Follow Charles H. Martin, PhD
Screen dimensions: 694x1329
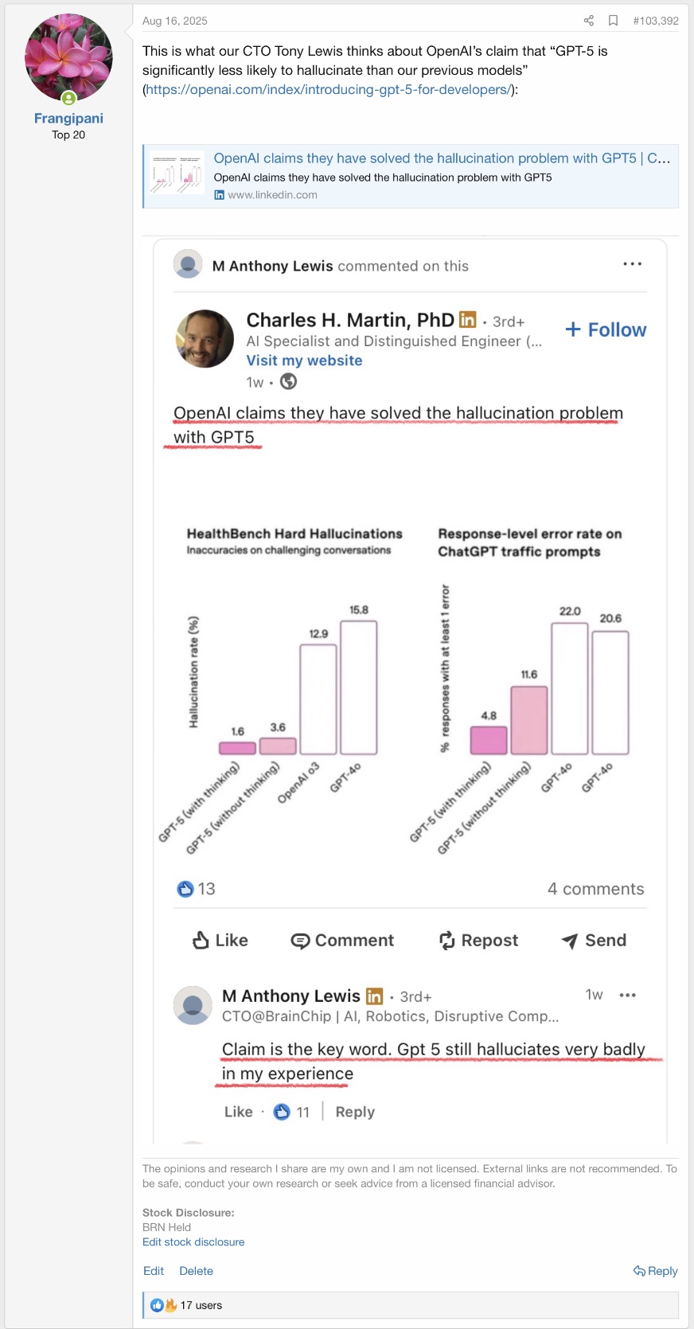click(606, 329)
